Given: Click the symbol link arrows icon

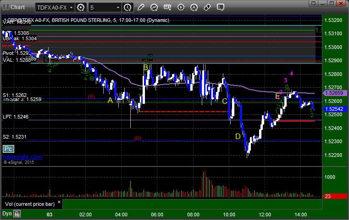Looking at the screenshot, I should (207, 7).
